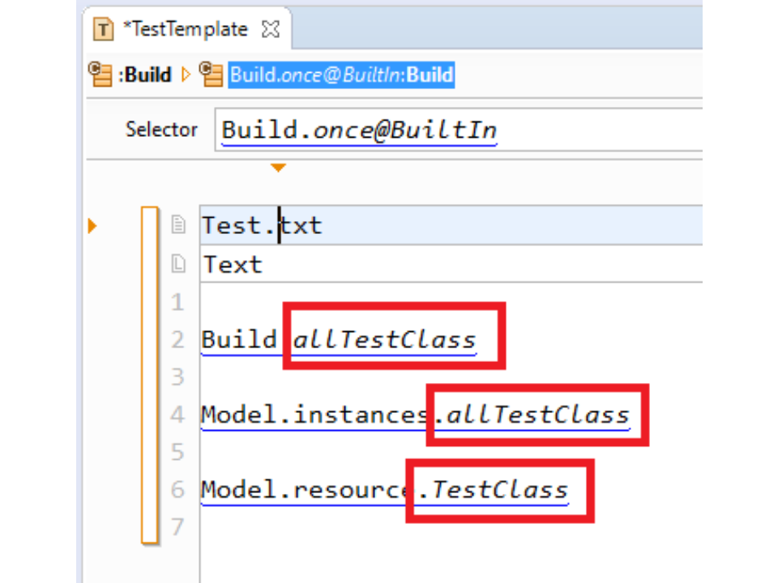This screenshot has width=778, height=583.
Task: Click Model.instances on line 4
Action: pyautogui.click(x=314, y=415)
